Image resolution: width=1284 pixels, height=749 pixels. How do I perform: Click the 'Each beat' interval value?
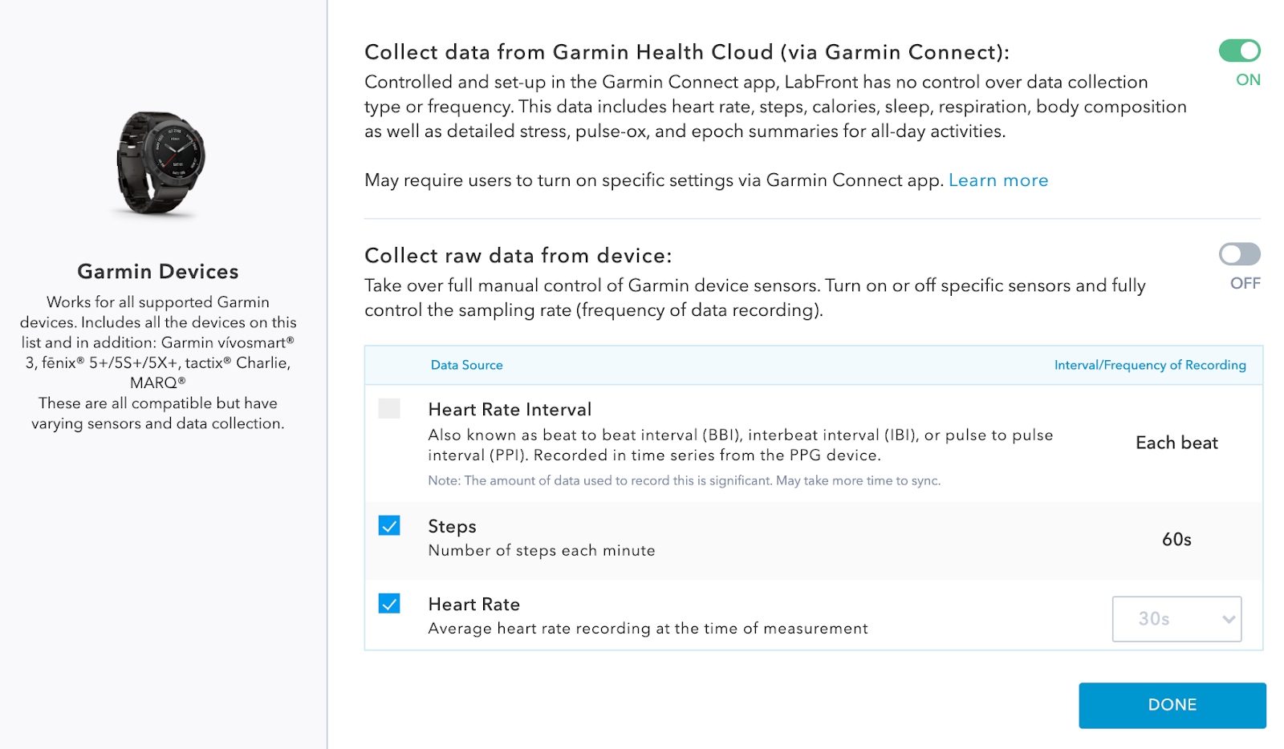(1176, 443)
